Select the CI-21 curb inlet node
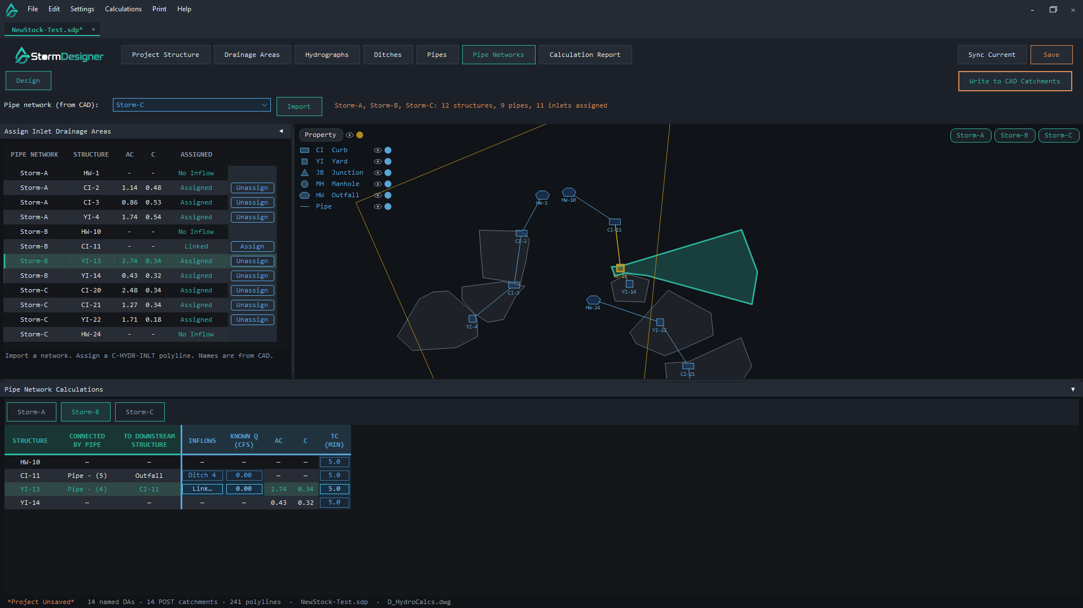This screenshot has width=1083, height=608. point(688,366)
